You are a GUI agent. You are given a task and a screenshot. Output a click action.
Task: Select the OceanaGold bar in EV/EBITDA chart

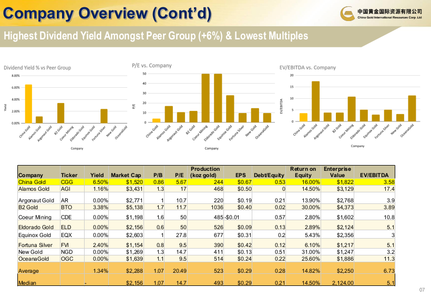tap(412, 108)
